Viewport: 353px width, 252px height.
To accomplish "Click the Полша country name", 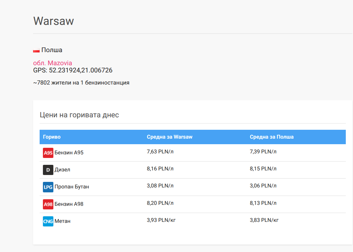I will (x=52, y=50).
